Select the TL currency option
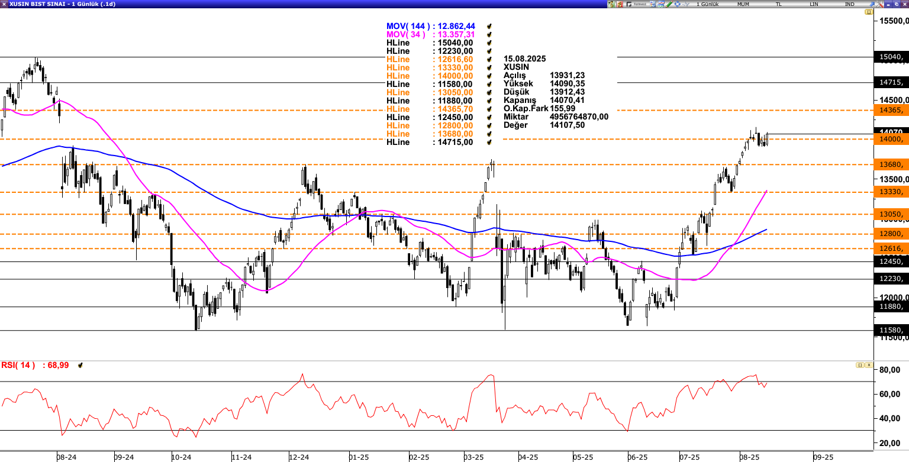909x462 pixels. pos(778,4)
